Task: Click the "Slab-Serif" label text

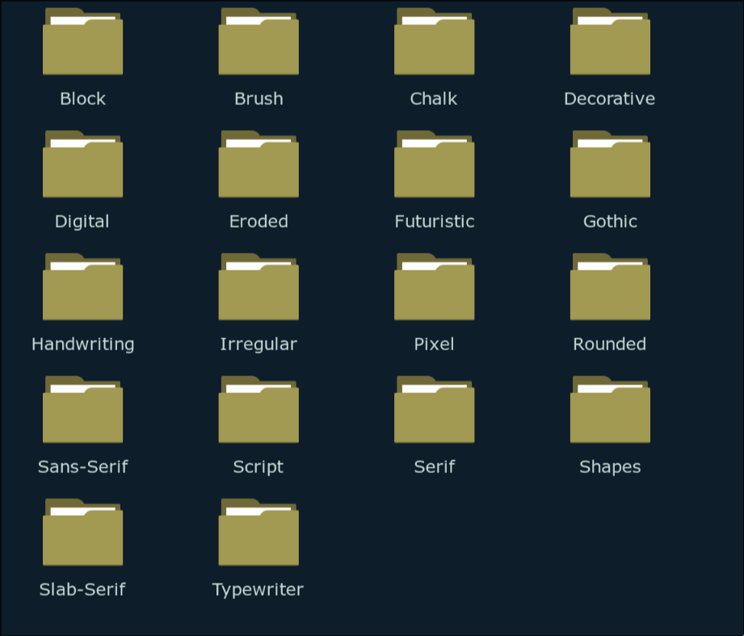Action: tap(82, 589)
